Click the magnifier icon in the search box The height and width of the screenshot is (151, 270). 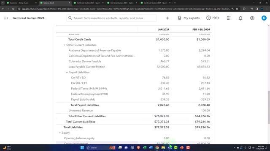pos(70,18)
